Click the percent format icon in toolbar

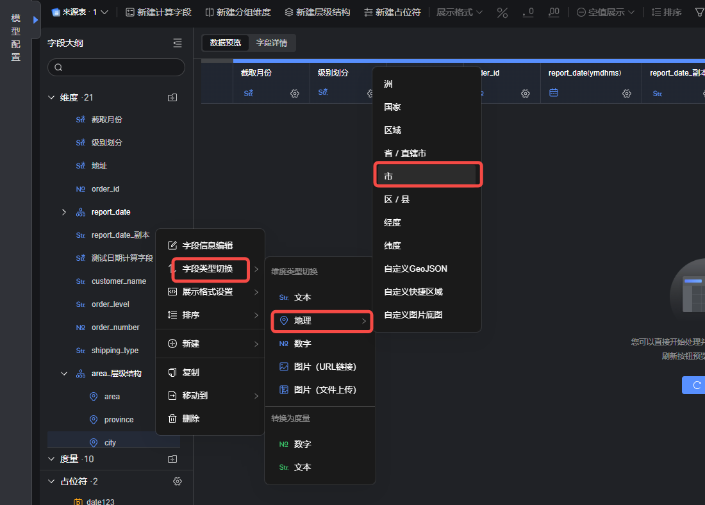502,12
